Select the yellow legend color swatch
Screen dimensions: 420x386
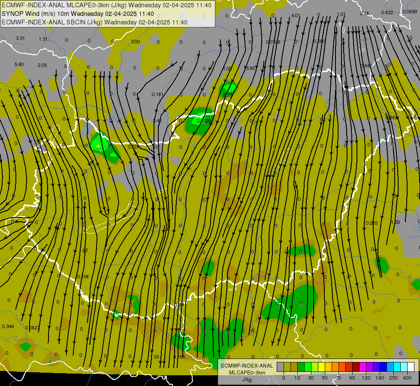coord(321,367)
